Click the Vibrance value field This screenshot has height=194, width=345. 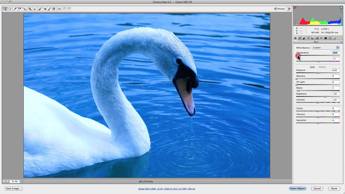(336, 115)
